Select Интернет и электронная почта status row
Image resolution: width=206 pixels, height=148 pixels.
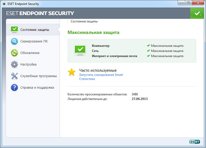click(x=114, y=55)
